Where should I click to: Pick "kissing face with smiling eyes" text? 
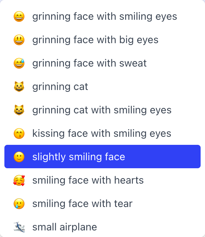tap(102, 133)
